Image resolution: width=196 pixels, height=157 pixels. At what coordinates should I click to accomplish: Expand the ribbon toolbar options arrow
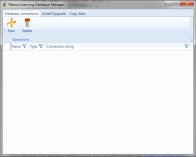pyautogui.click(x=191, y=40)
